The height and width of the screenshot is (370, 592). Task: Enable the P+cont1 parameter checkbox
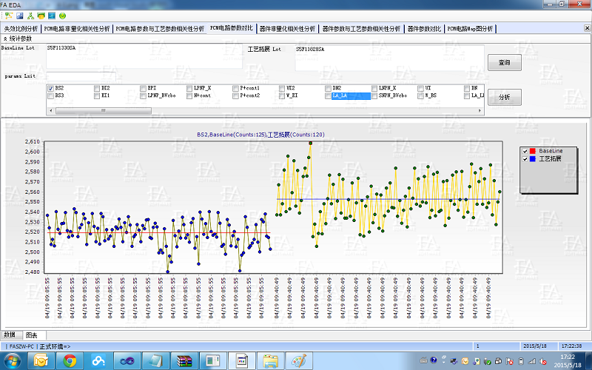[x=235, y=88]
